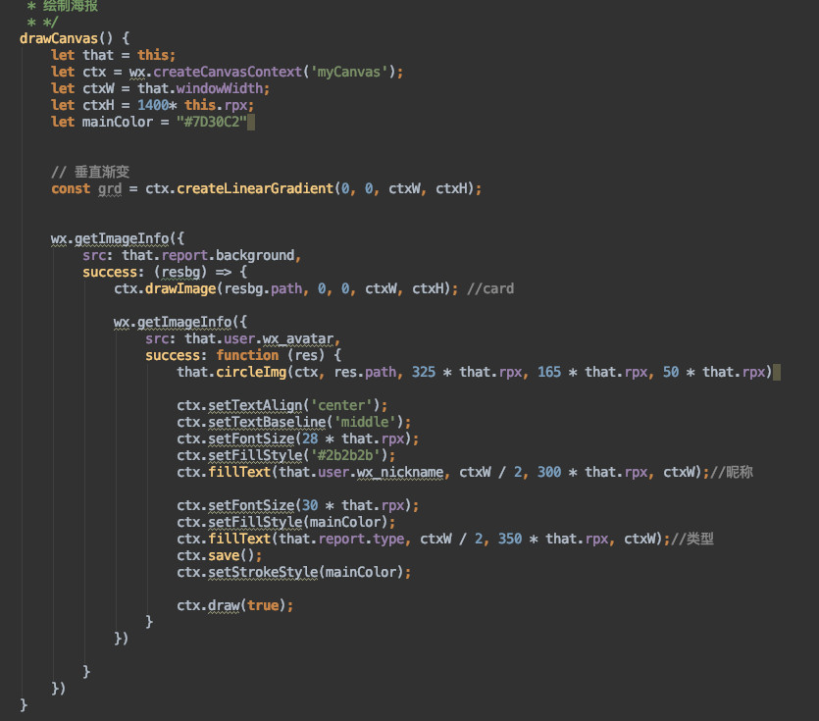This screenshot has height=721, width=819.
Task: Click the "#7D30C2" color string
Action: [212, 122]
